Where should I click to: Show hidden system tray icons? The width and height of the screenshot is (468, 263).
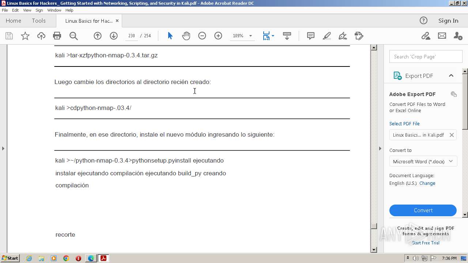[408, 258]
